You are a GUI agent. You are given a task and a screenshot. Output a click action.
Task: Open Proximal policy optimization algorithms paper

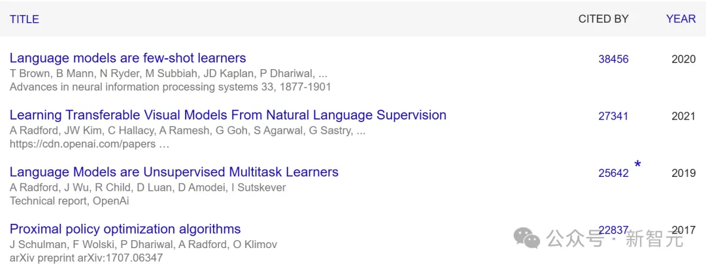coord(125,229)
